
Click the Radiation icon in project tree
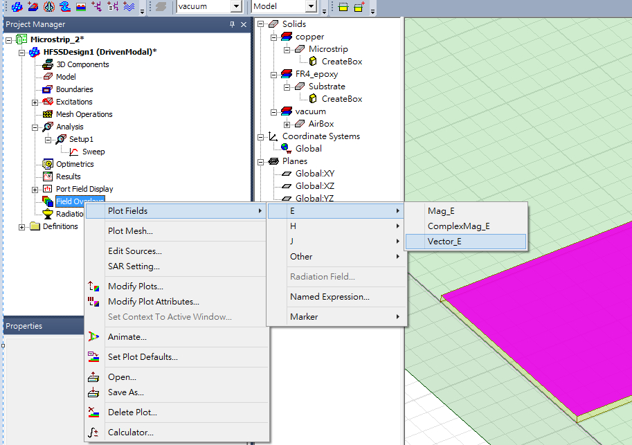tap(48, 214)
